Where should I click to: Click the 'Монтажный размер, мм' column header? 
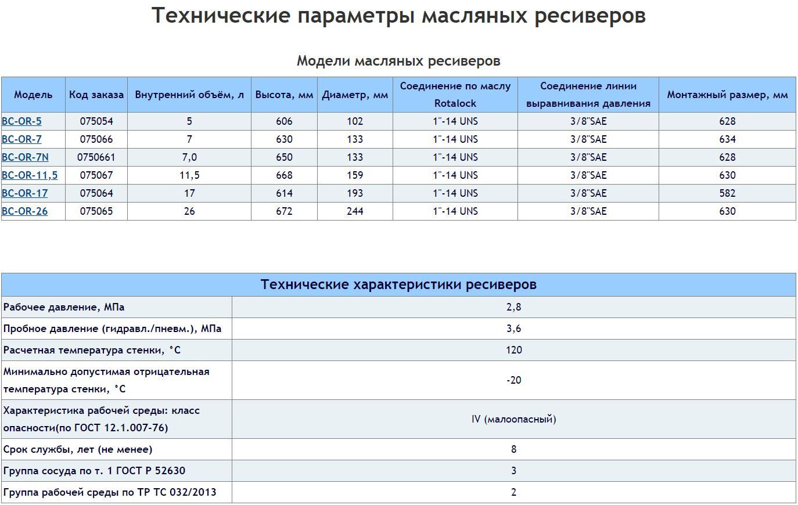pos(727,95)
